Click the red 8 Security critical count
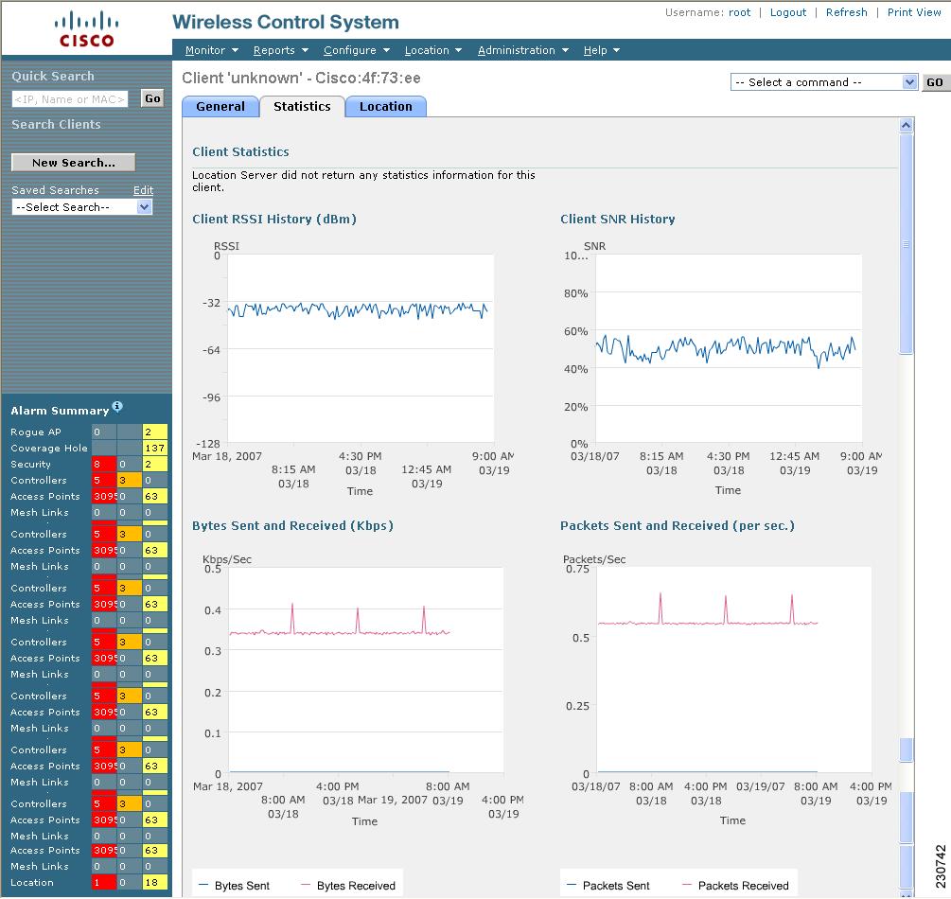Image resolution: width=951 pixels, height=899 pixels. [x=104, y=464]
